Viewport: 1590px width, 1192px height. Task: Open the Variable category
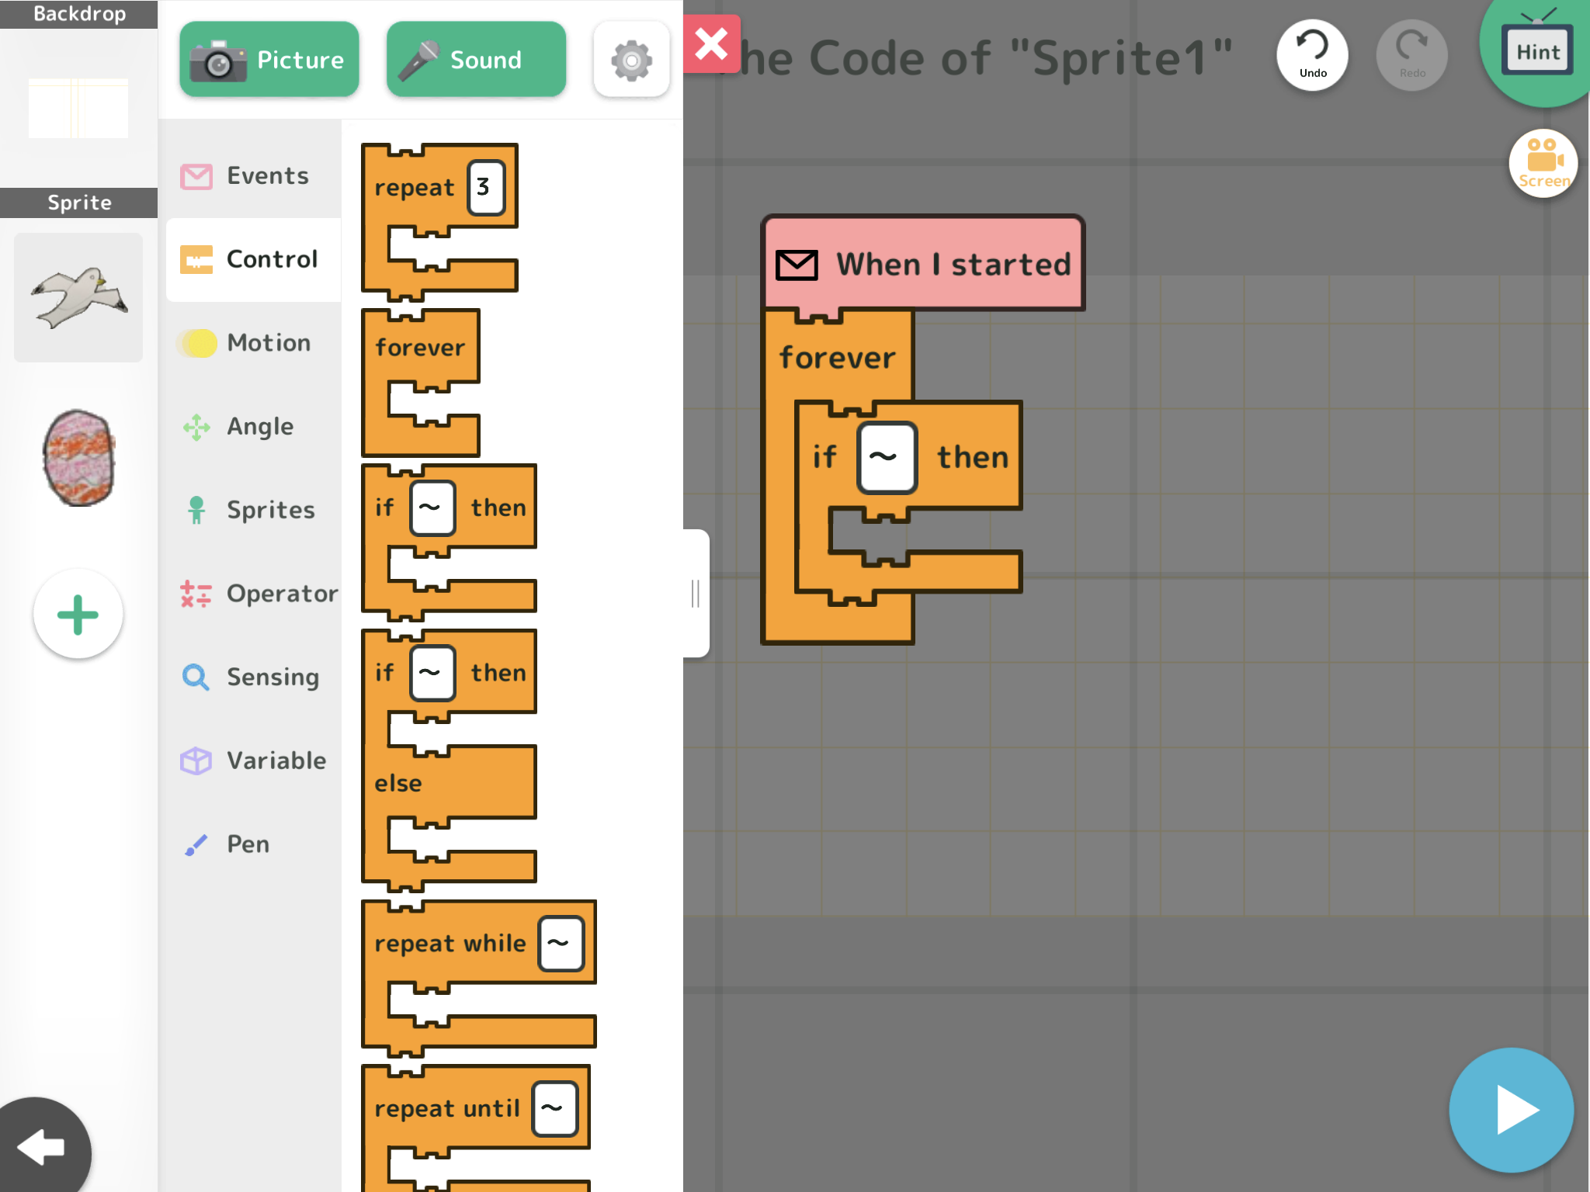253,761
